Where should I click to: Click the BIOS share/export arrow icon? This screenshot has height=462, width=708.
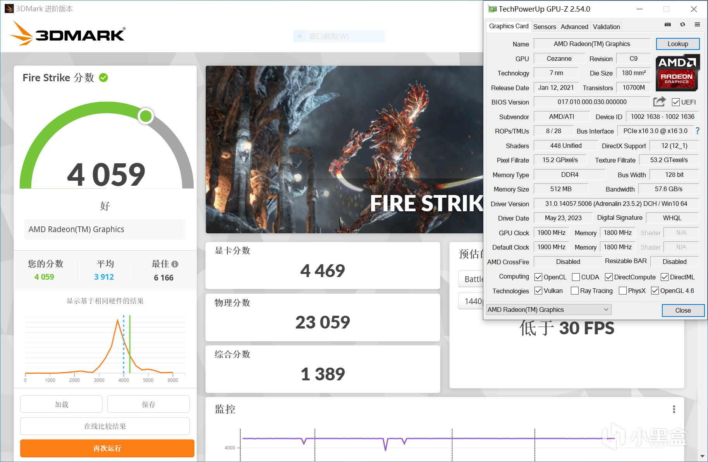point(659,102)
